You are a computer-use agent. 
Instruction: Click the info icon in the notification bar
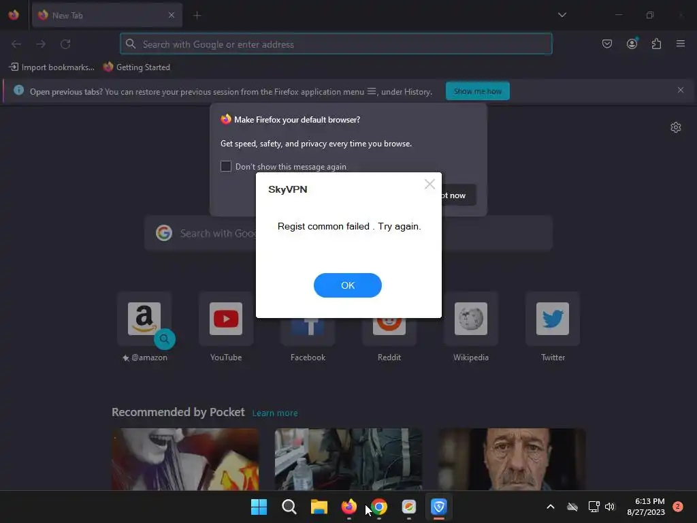click(18, 91)
